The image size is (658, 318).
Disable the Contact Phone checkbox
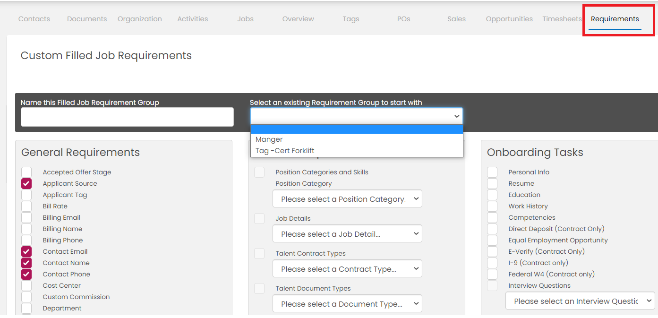pos(26,275)
